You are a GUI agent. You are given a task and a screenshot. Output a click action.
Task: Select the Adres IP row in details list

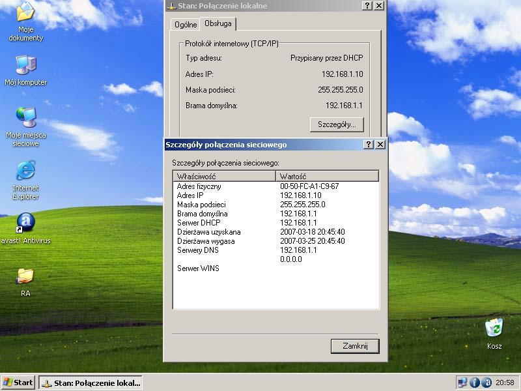coord(275,195)
